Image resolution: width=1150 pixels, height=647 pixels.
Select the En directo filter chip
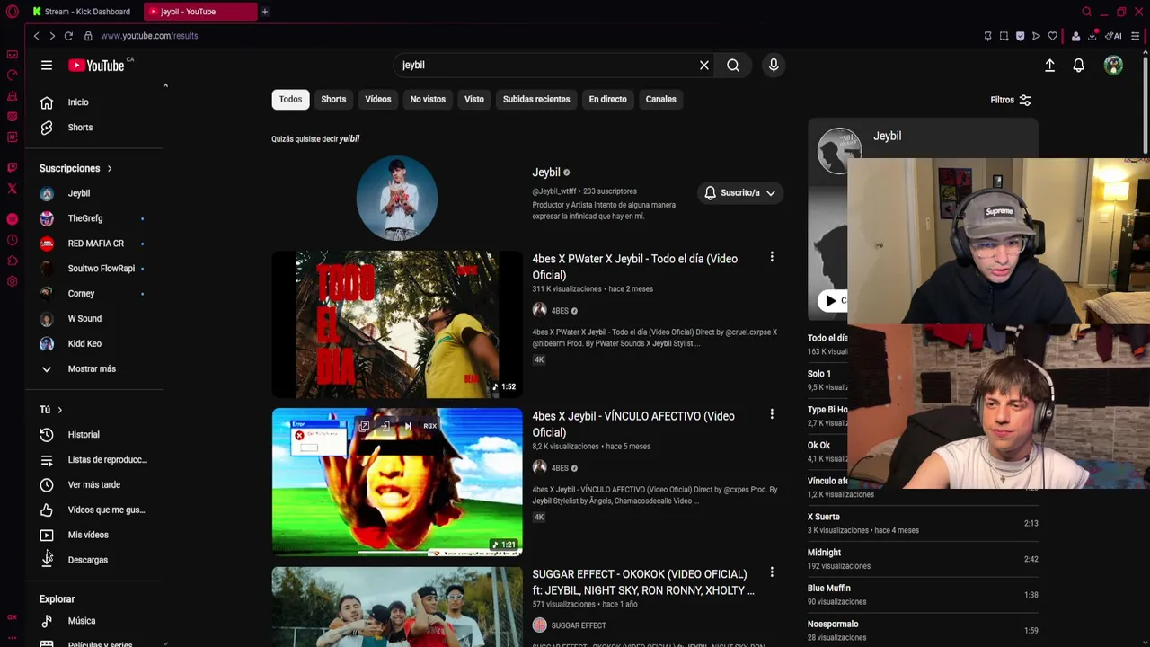point(607,99)
